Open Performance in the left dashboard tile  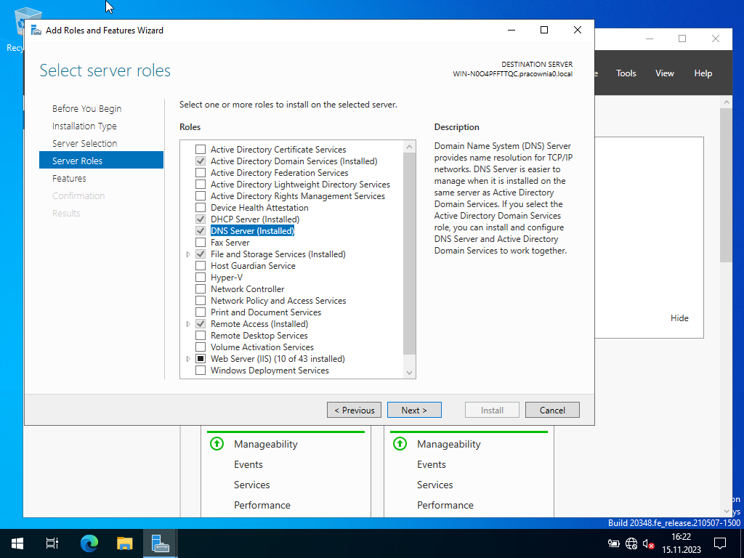(x=262, y=506)
